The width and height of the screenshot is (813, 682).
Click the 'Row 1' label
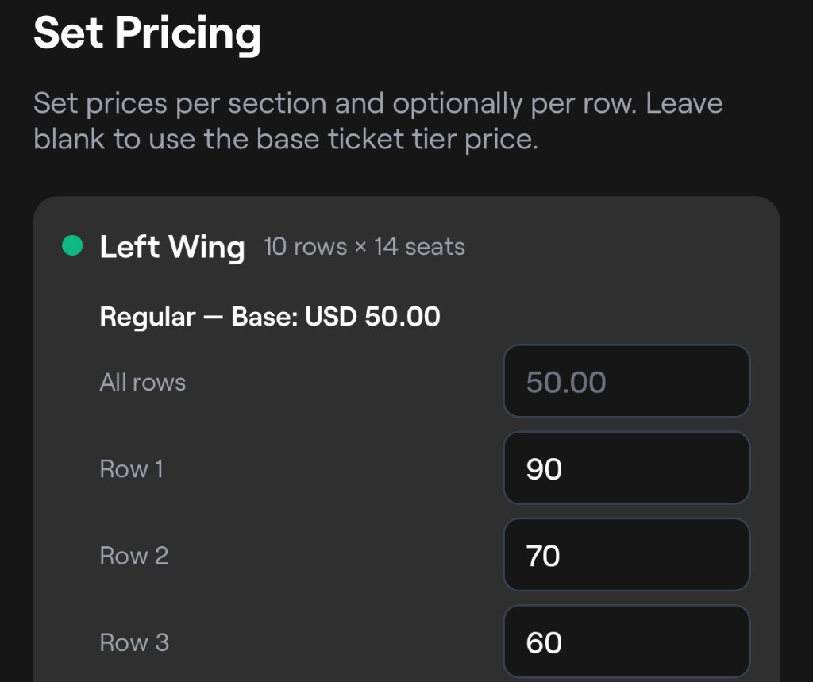tap(132, 468)
